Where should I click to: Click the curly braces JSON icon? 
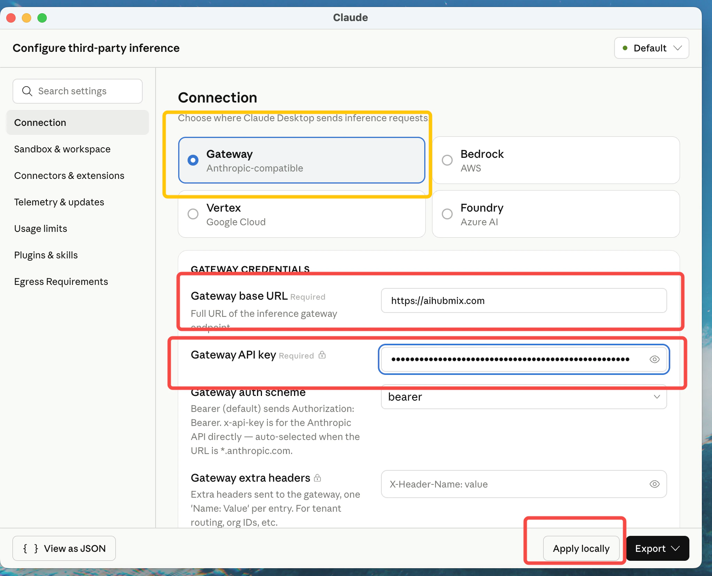click(30, 548)
